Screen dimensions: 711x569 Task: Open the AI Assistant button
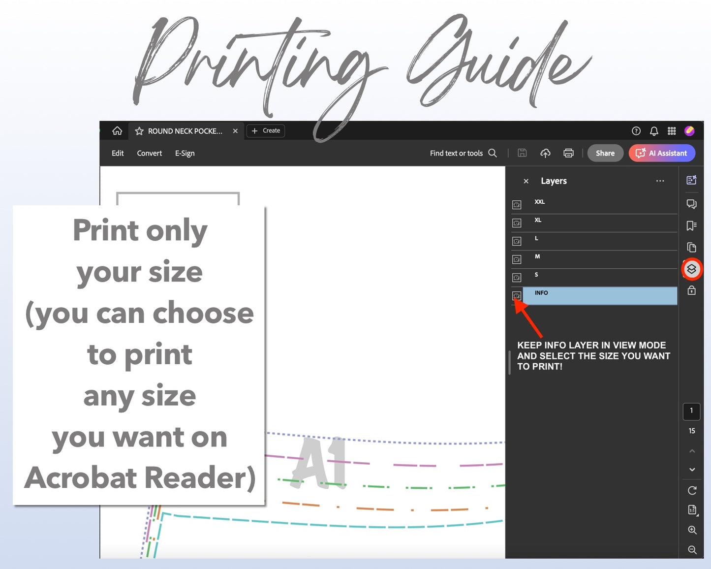point(662,153)
